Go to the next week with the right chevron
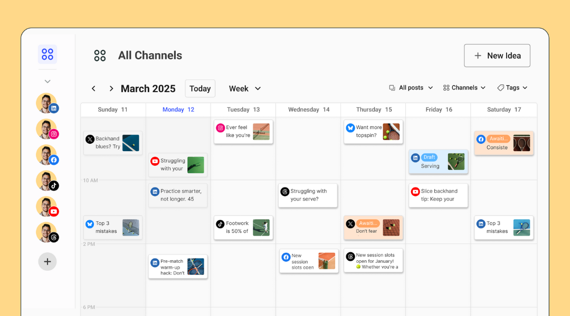The height and width of the screenshot is (316, 570). [111, 88]
